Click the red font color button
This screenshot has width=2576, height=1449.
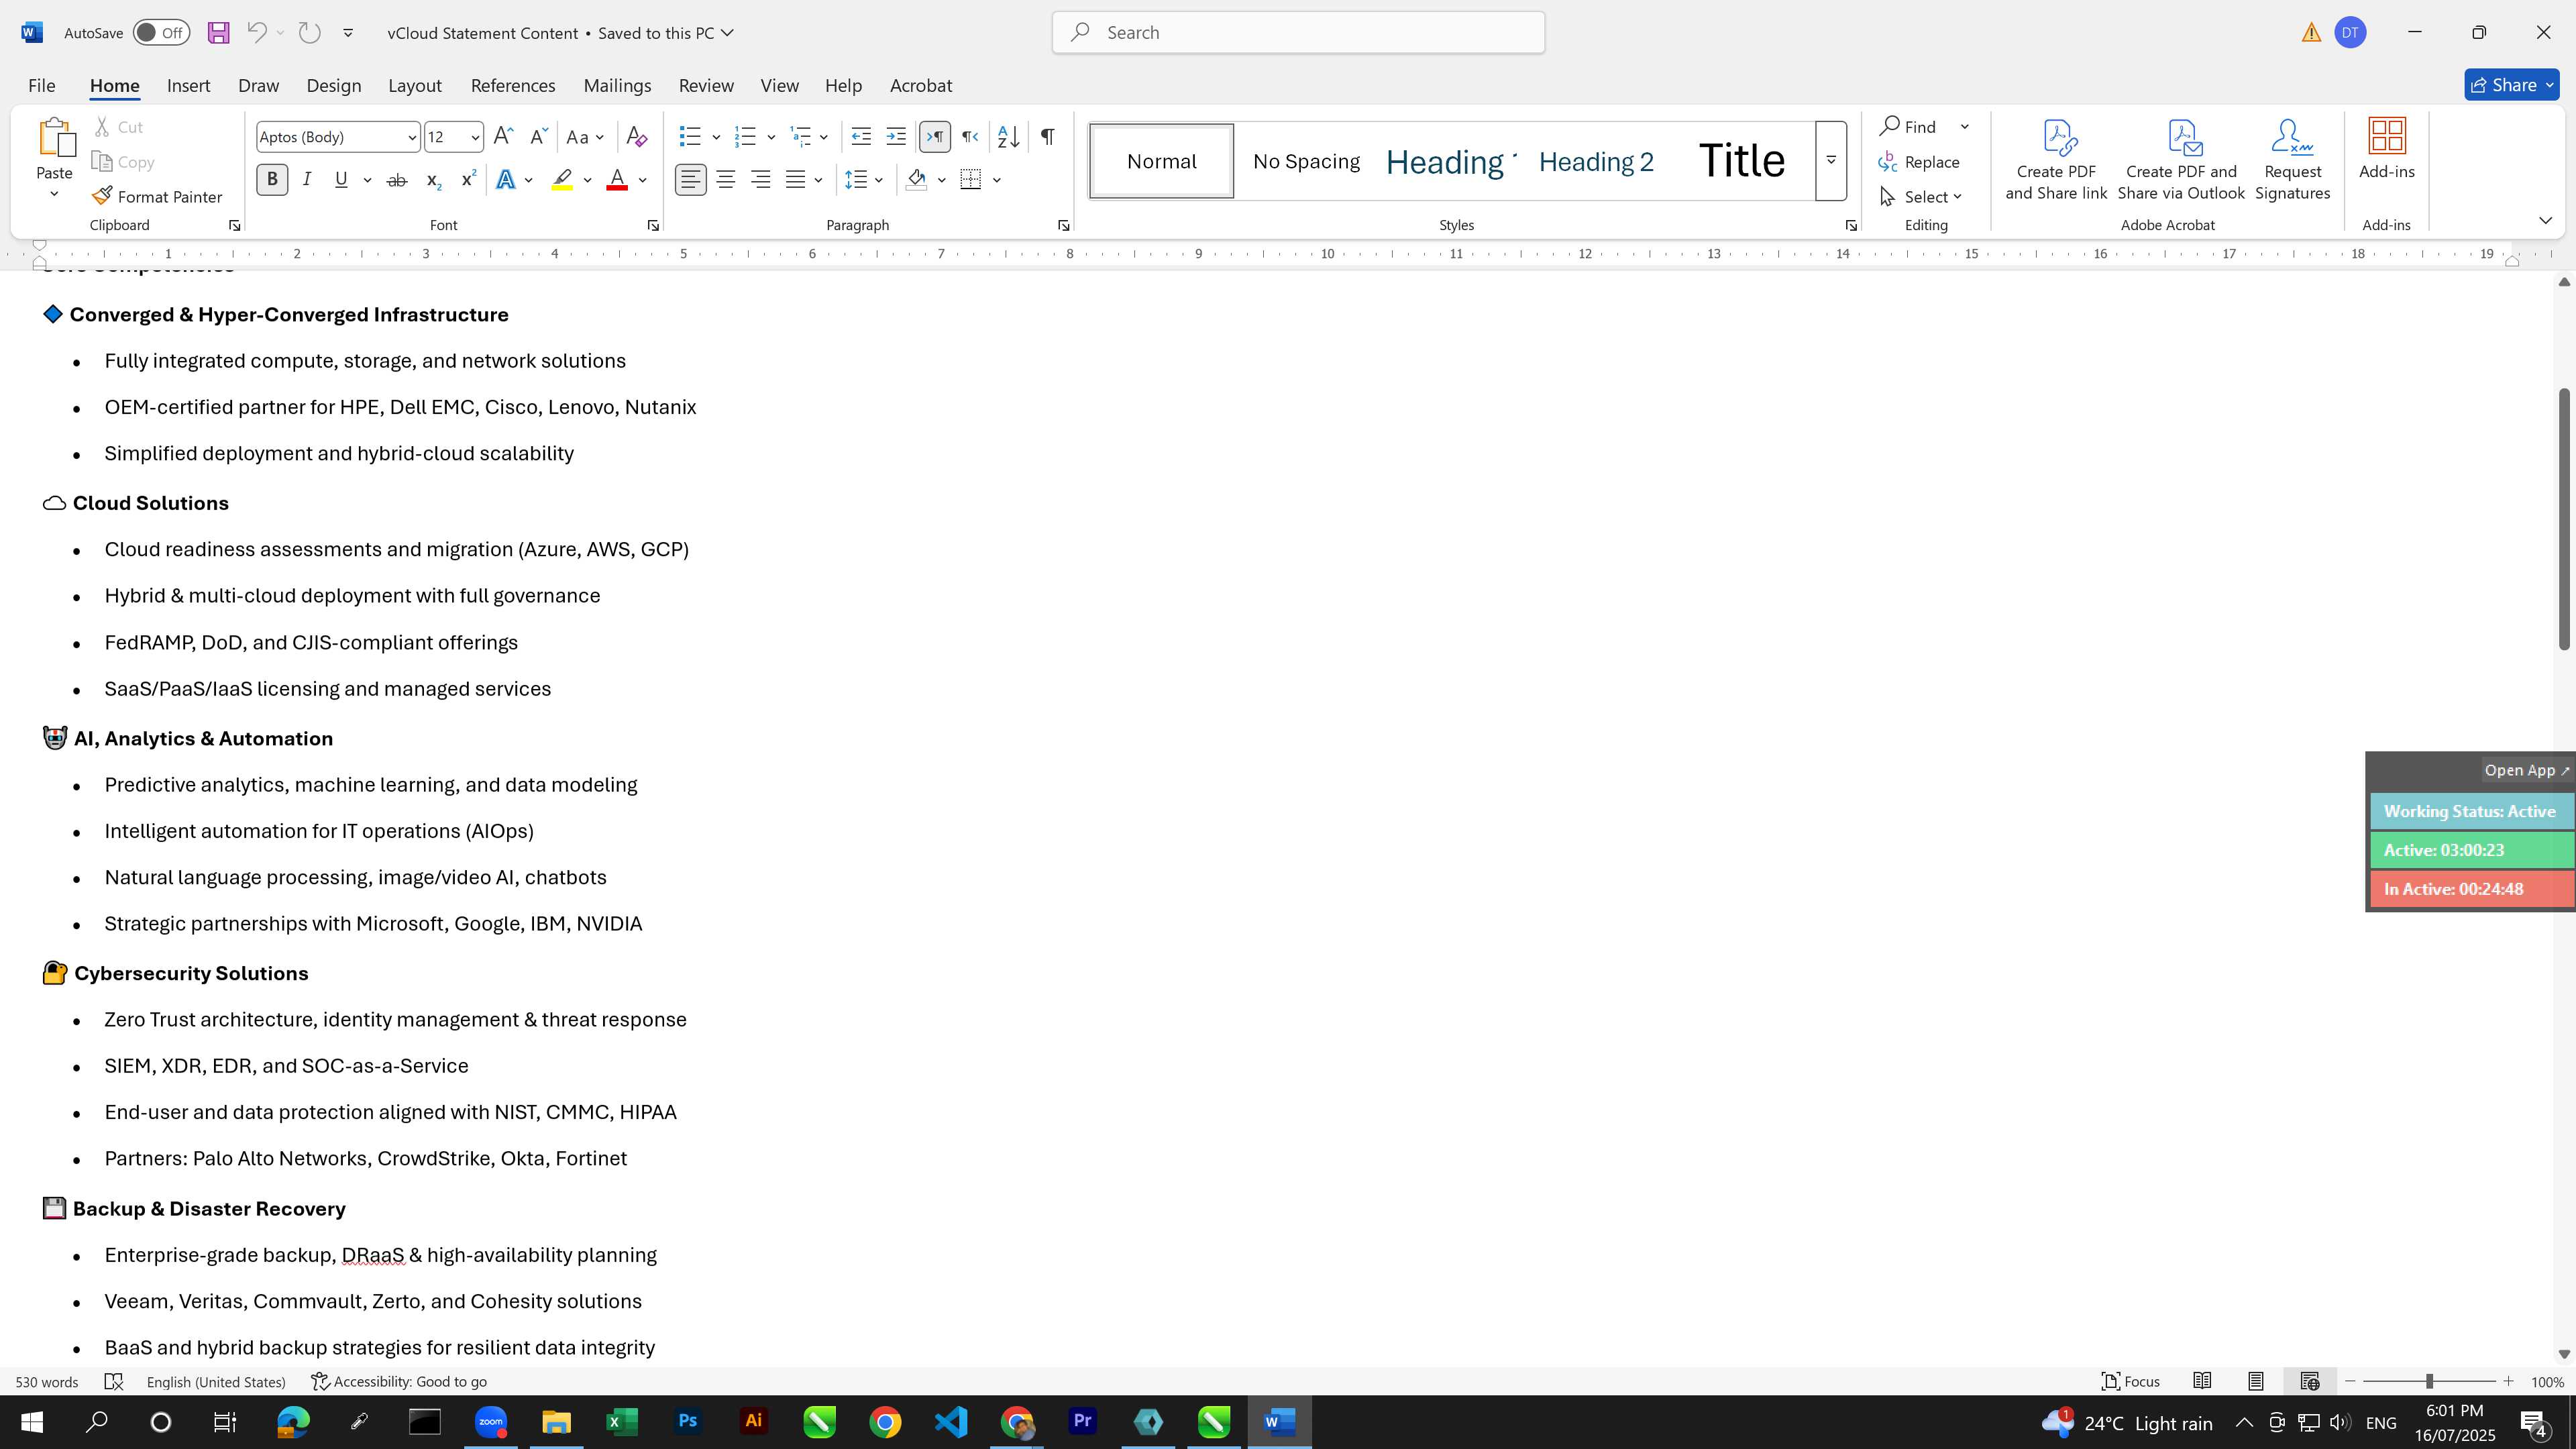tap(617, 180)
